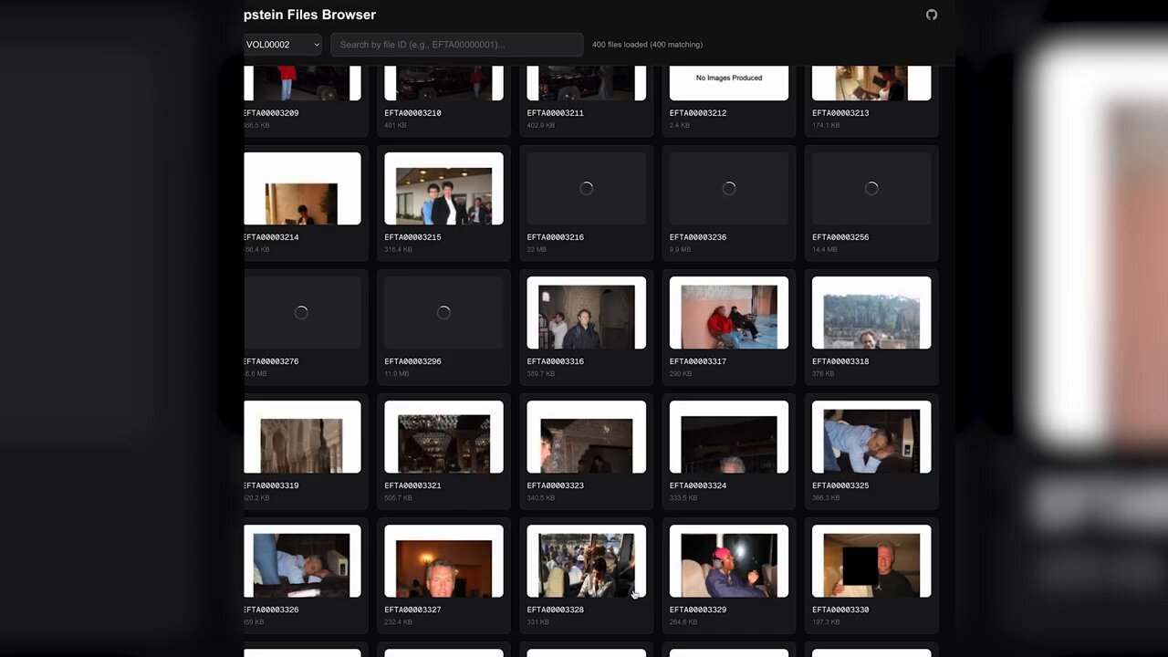Click the file name label EFTA00003256
Image resolution: width=1168 pixels, height=657 pixels.
click(x=840, y=237)
